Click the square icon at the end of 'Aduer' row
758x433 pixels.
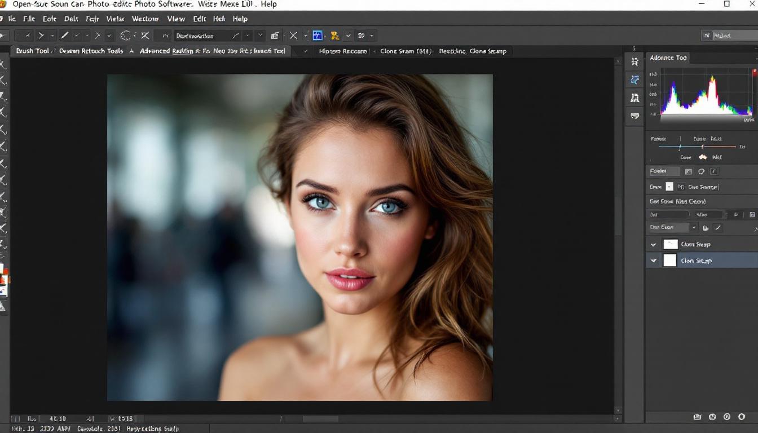click(x=752, y=215)
